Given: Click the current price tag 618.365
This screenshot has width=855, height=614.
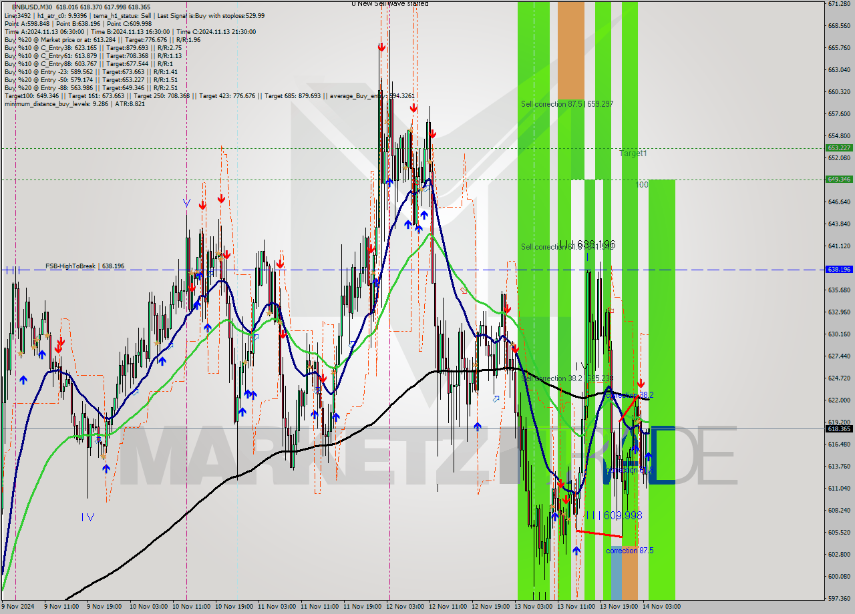Looking at the screenshot, I should (839, 429).
